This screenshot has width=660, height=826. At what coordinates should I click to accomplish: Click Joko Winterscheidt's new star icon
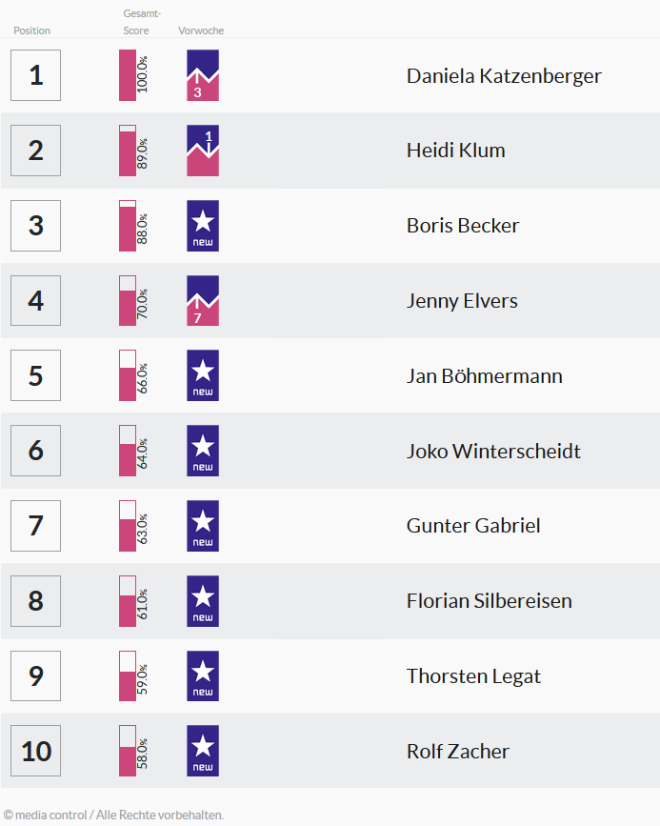(203, 451)
